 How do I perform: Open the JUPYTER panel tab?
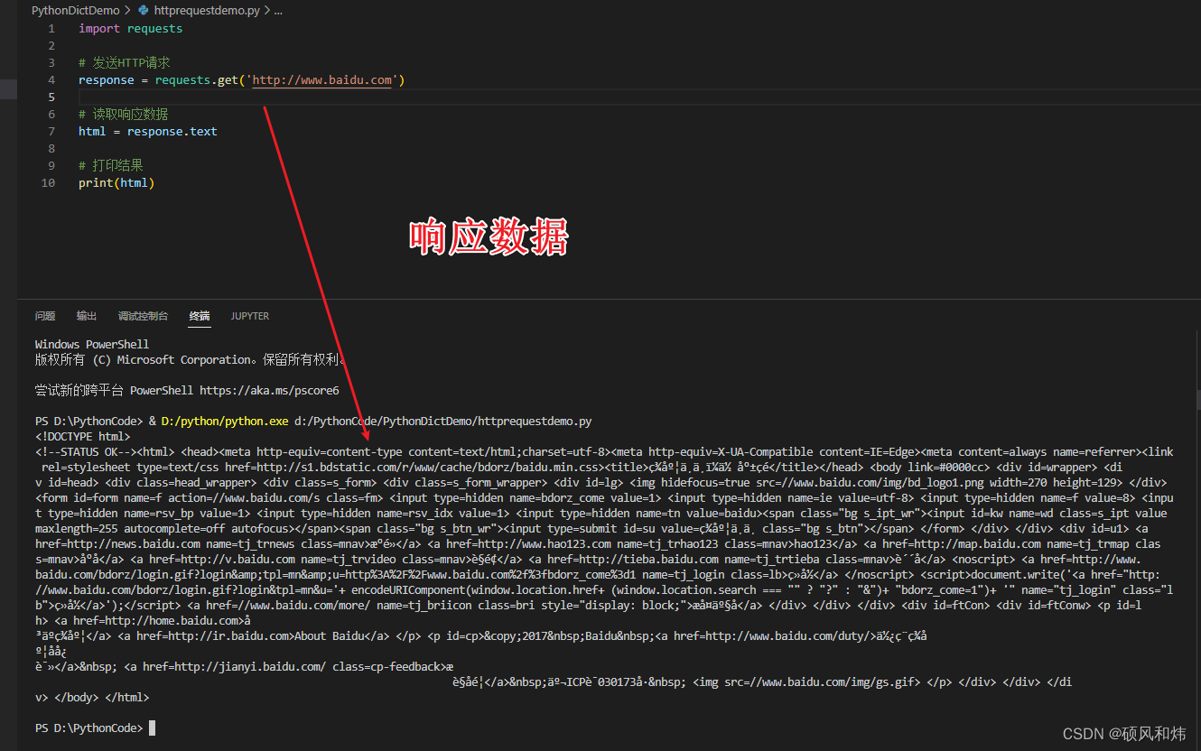click(x=250, y=316)
